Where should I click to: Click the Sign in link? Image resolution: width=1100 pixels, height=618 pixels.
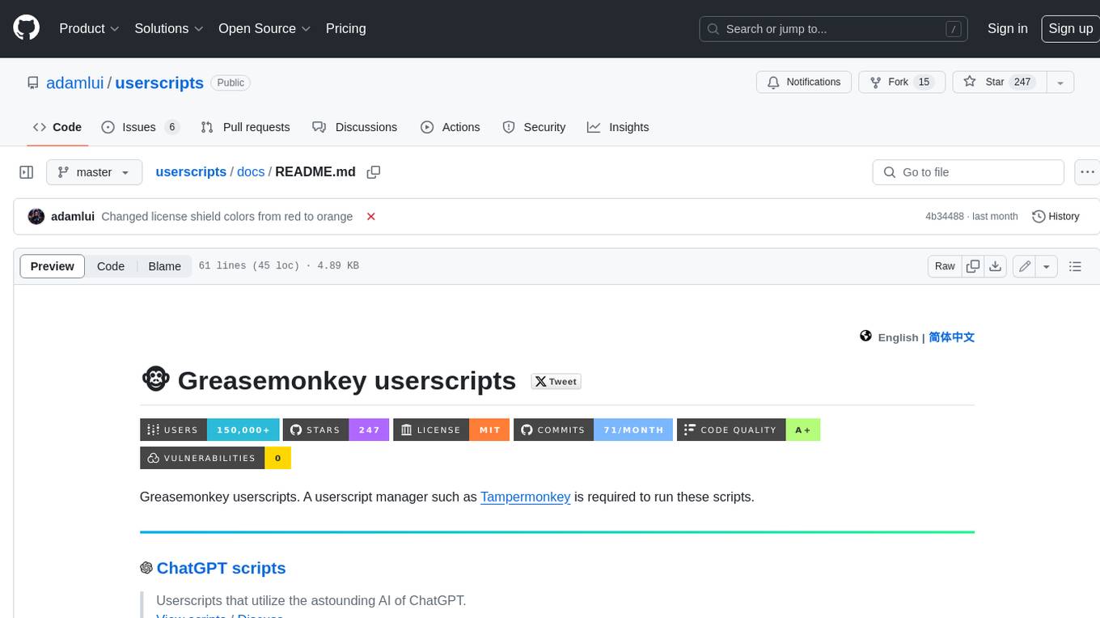pos(1007,28)
